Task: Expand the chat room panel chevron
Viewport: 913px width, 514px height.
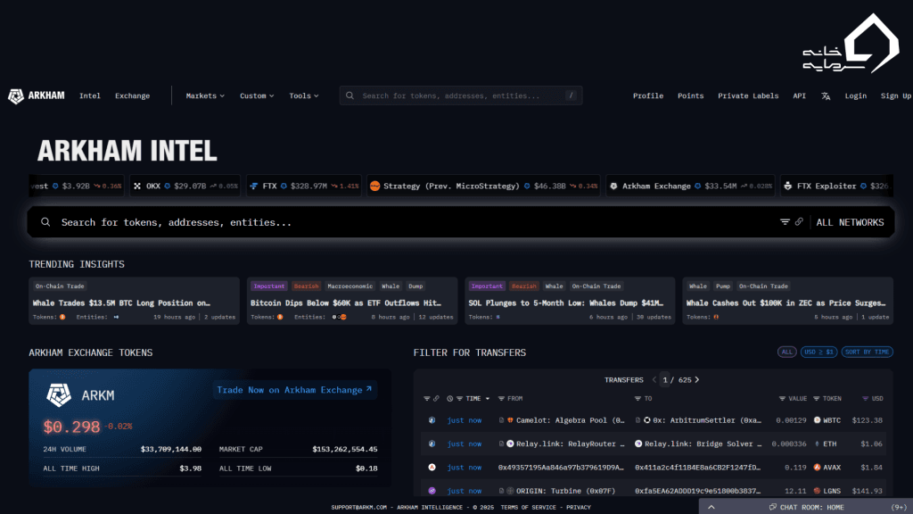Action: [x=711, y=508]
